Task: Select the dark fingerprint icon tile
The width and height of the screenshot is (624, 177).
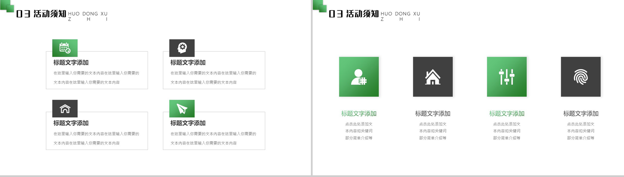Action: click(x=581, y=77)
